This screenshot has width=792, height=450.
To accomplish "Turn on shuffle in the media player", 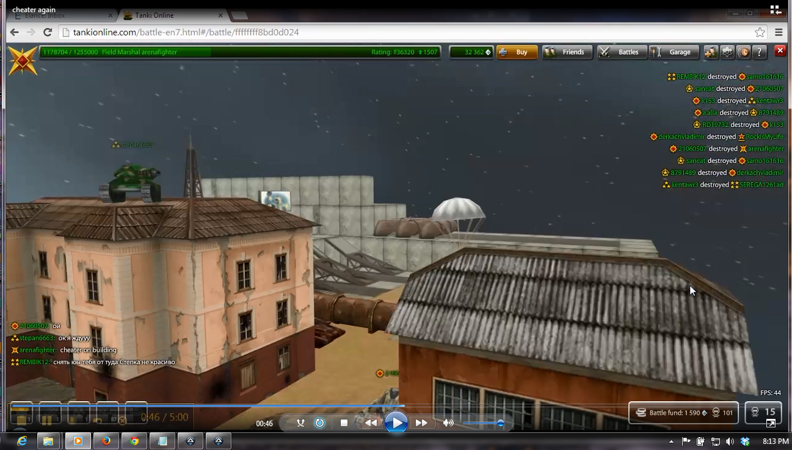I will (x=300, y=423).
